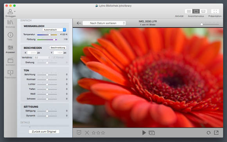
Task: Switch to single image view mode
Action: click(196, 11)
